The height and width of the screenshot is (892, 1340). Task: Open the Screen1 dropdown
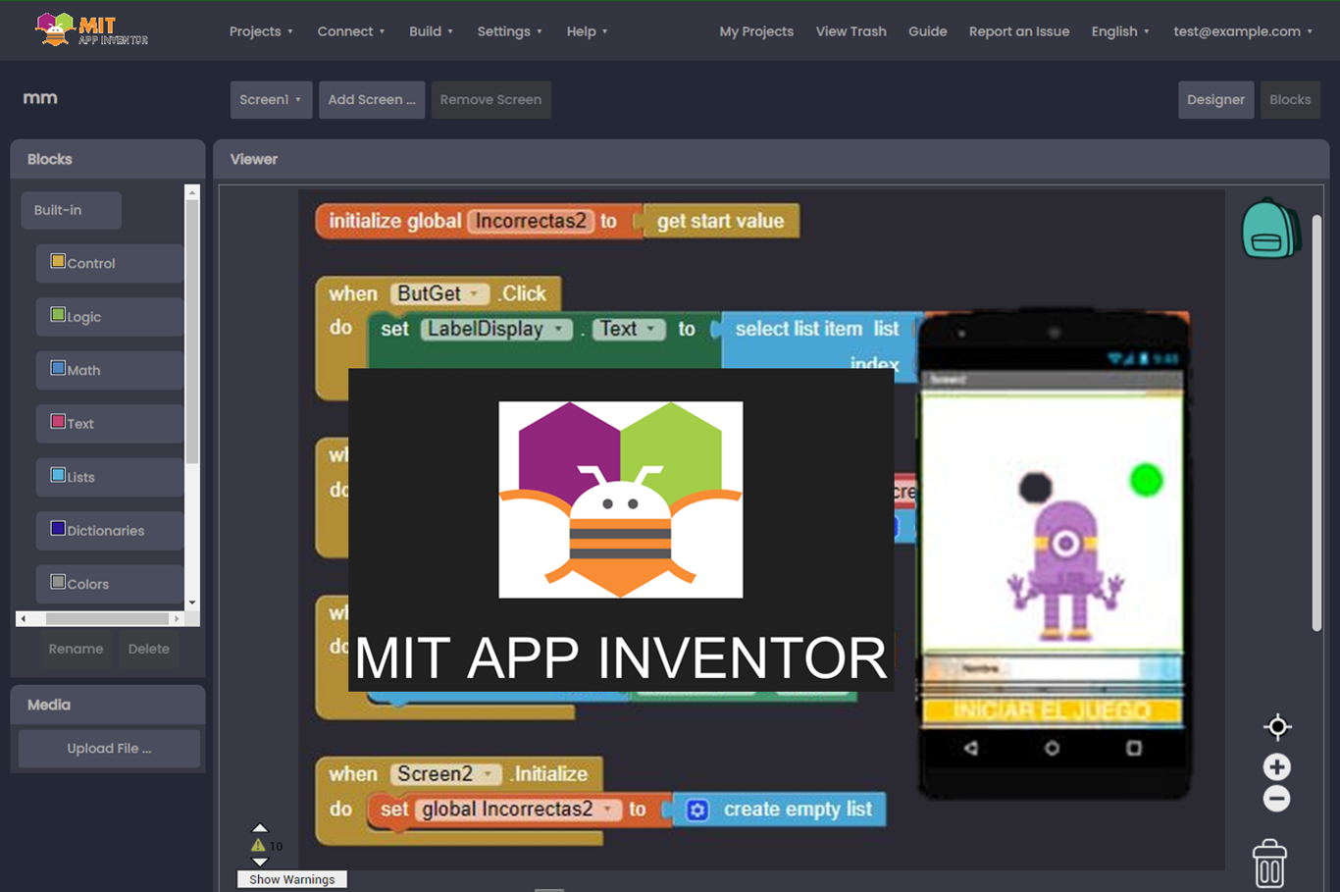[x=271, y=100]
